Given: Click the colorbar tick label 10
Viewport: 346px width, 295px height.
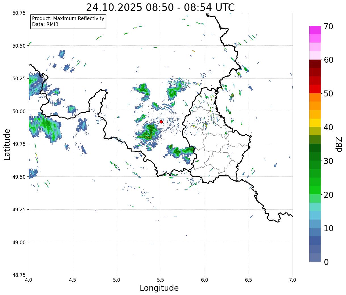Looking at the screenshot, I should 328,228.
